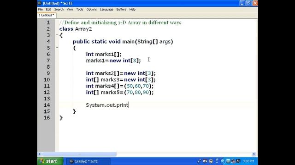Click 'public static void main(String[] args)' line
Image resolution: width=295 pixels, height=165 pixels.
click(x=123, y=42)
